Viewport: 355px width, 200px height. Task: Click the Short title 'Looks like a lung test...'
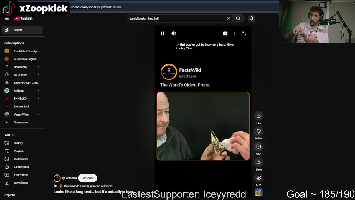tap(93, 192)
